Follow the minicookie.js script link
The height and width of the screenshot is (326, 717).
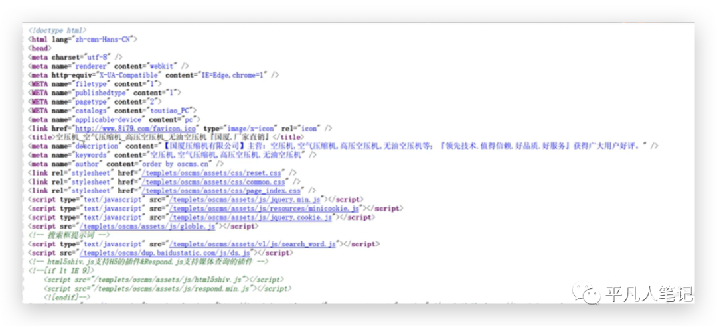264,209
